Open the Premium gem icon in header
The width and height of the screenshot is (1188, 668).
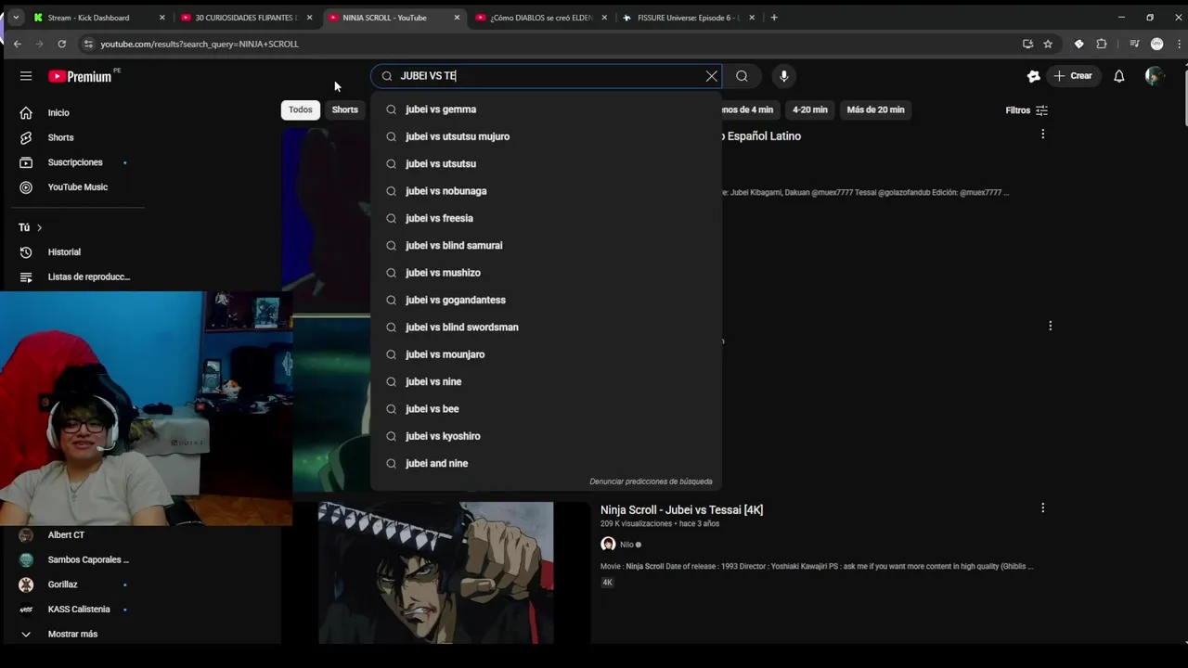coord(1033,76)
